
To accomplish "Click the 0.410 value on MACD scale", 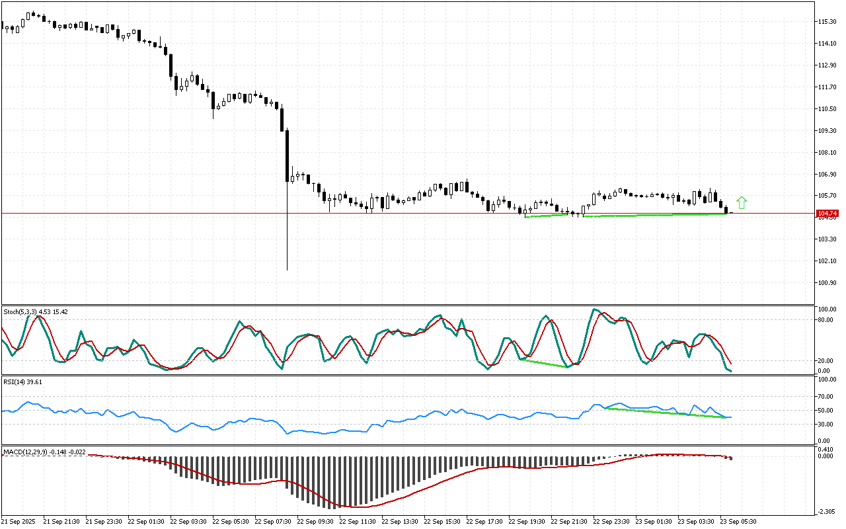I will point(826,450).
